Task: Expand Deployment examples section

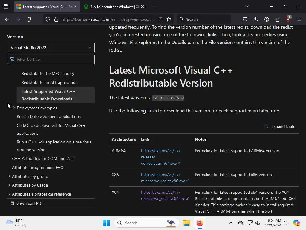Action: coord(14,108)
